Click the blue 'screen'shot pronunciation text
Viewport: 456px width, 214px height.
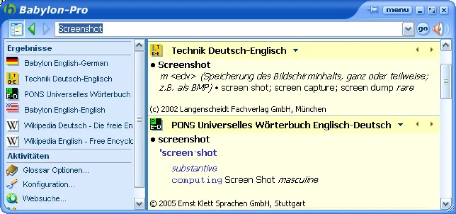[x=188, y=153]
